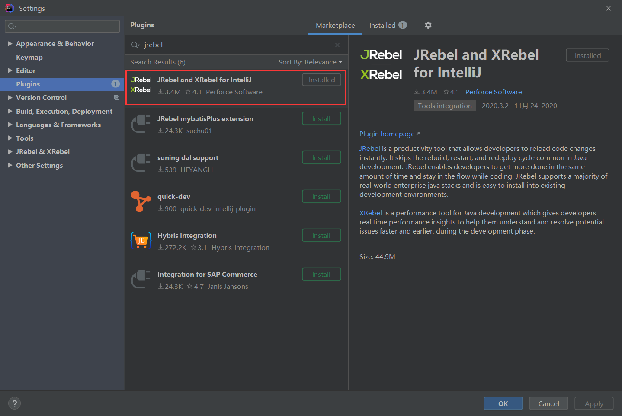Focus the settings sidebar search field
This screenshot has width=622, height=416.
[x=62, y=26]
